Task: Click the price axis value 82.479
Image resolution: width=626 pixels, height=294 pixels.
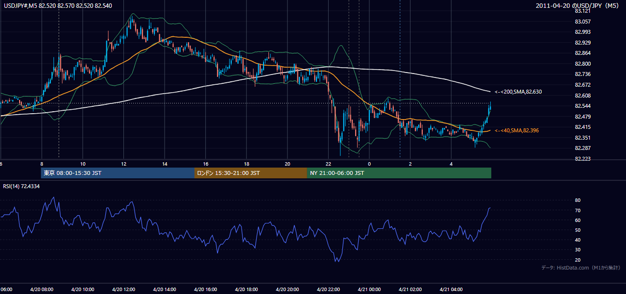Action: (x=583, y=117)
